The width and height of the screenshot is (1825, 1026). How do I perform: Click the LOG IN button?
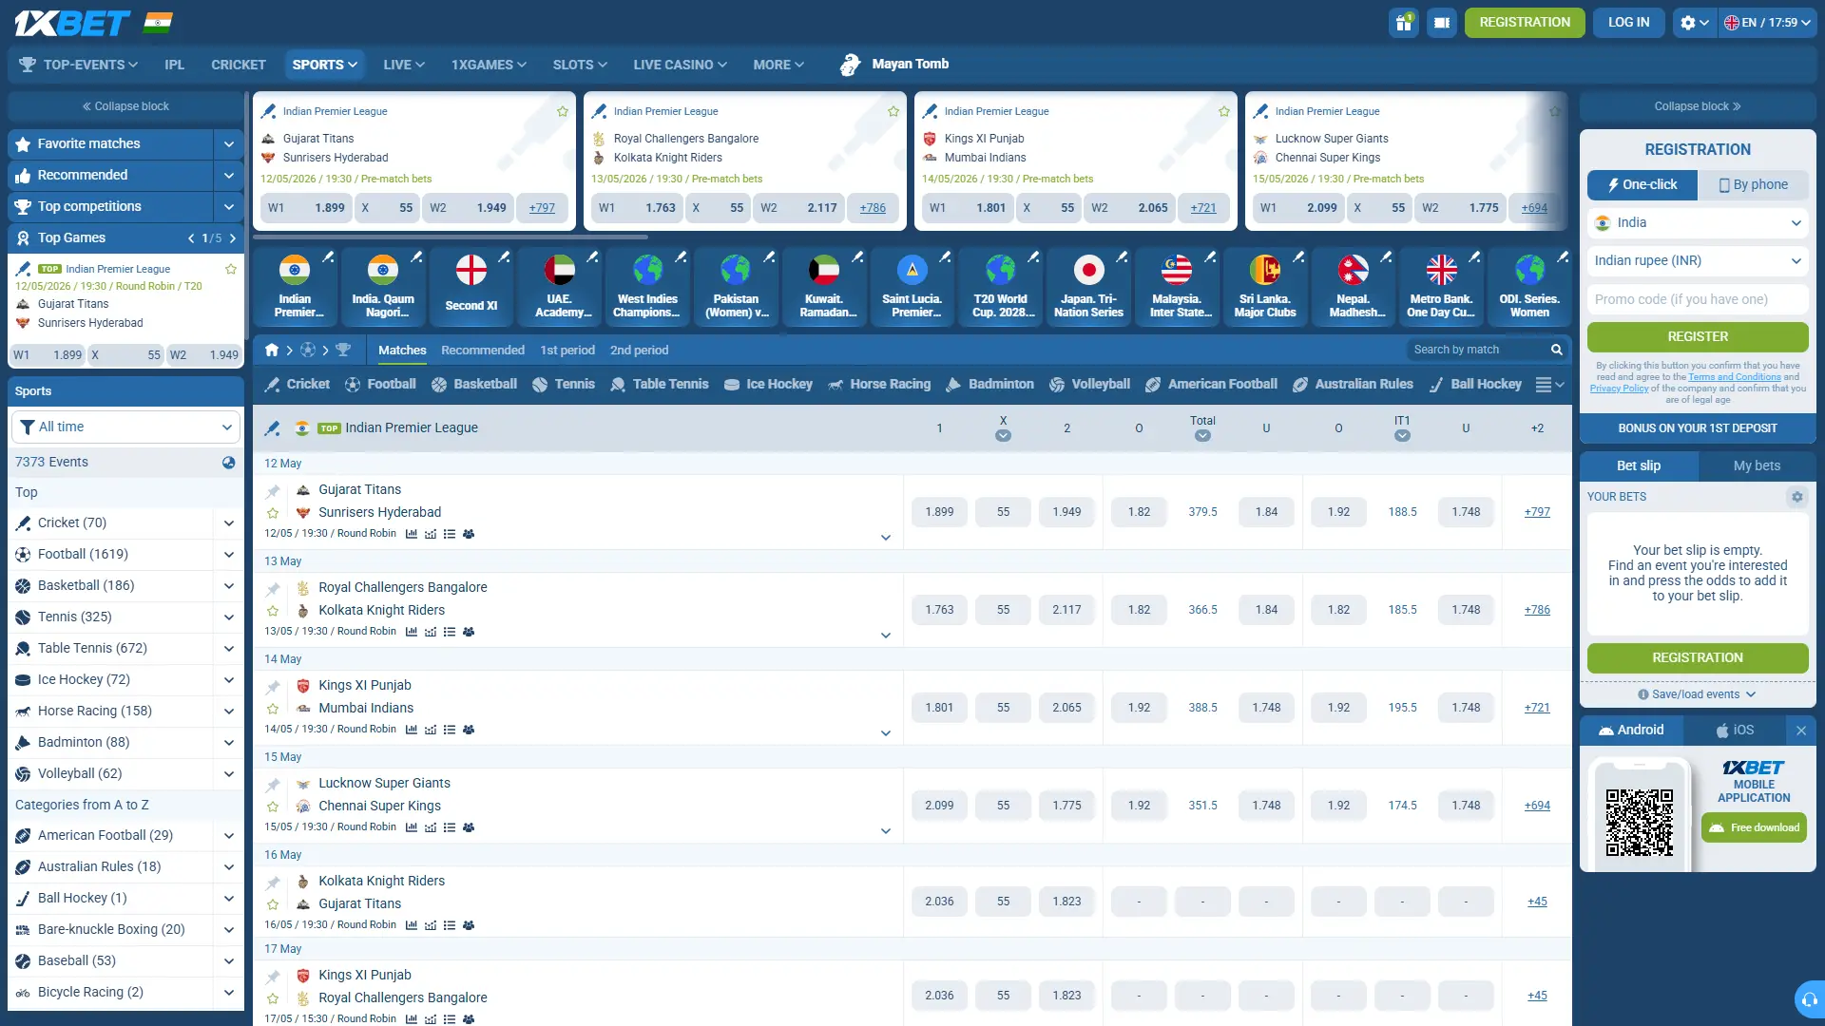pos(1628,23)
